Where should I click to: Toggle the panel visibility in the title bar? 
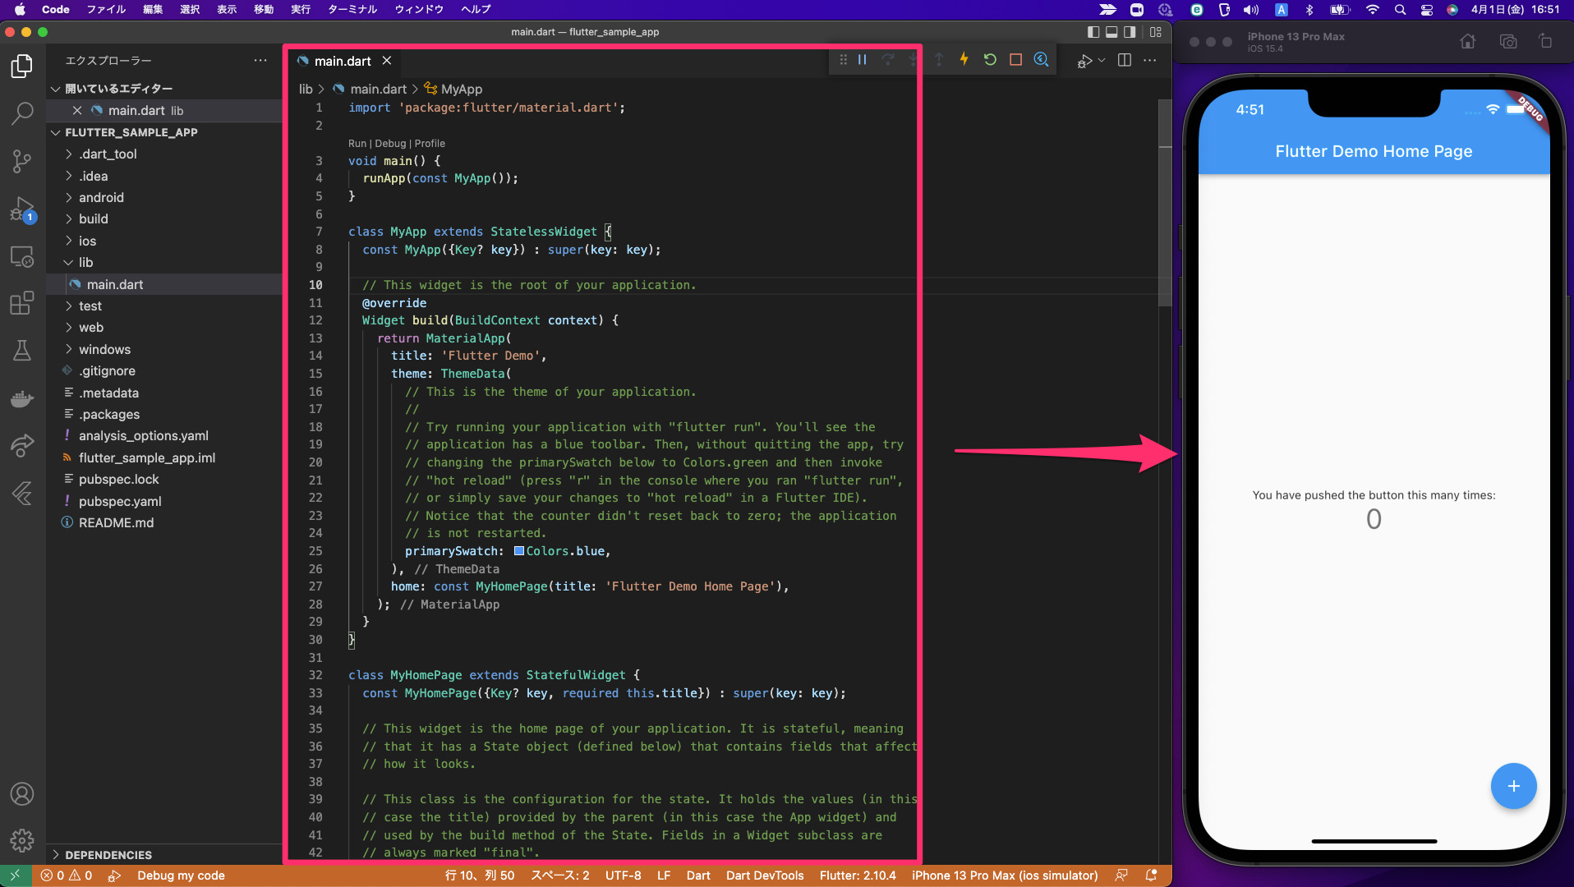pos(1112,32)
